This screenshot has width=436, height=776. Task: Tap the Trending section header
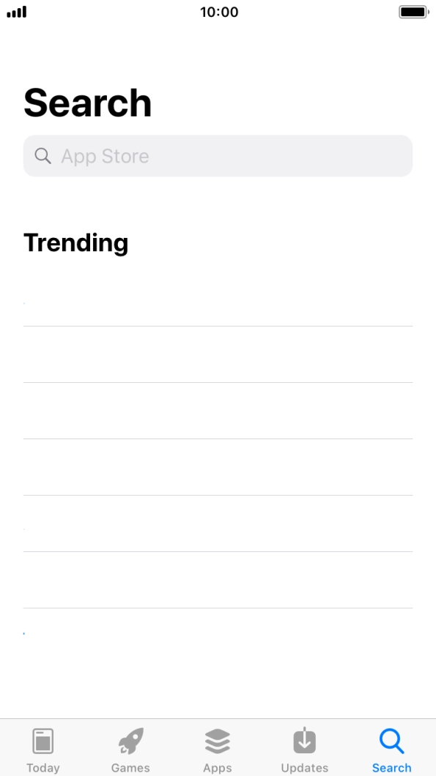point(75,242)
